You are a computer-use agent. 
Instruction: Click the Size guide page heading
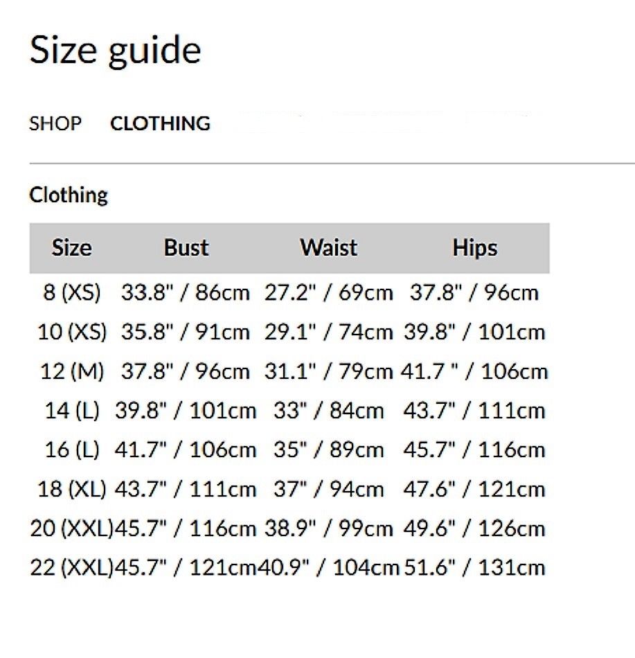tap(115, 51)
